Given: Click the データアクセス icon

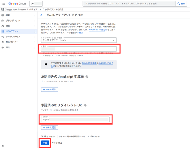Looking at the screenshot, I should click(x=3, y=37).
